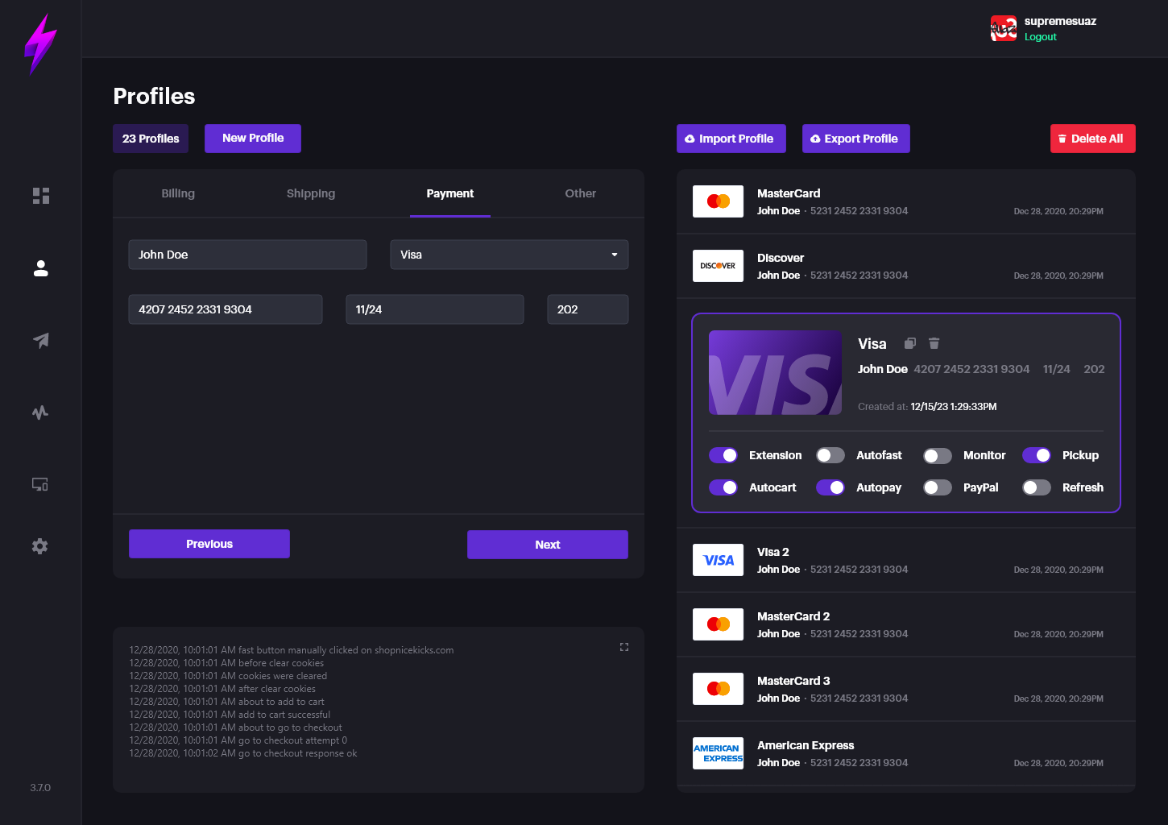Viewport: 1168px width, 825px height.
Task: Disable the Autocart toggle
Action: click(x=723, y=487)
